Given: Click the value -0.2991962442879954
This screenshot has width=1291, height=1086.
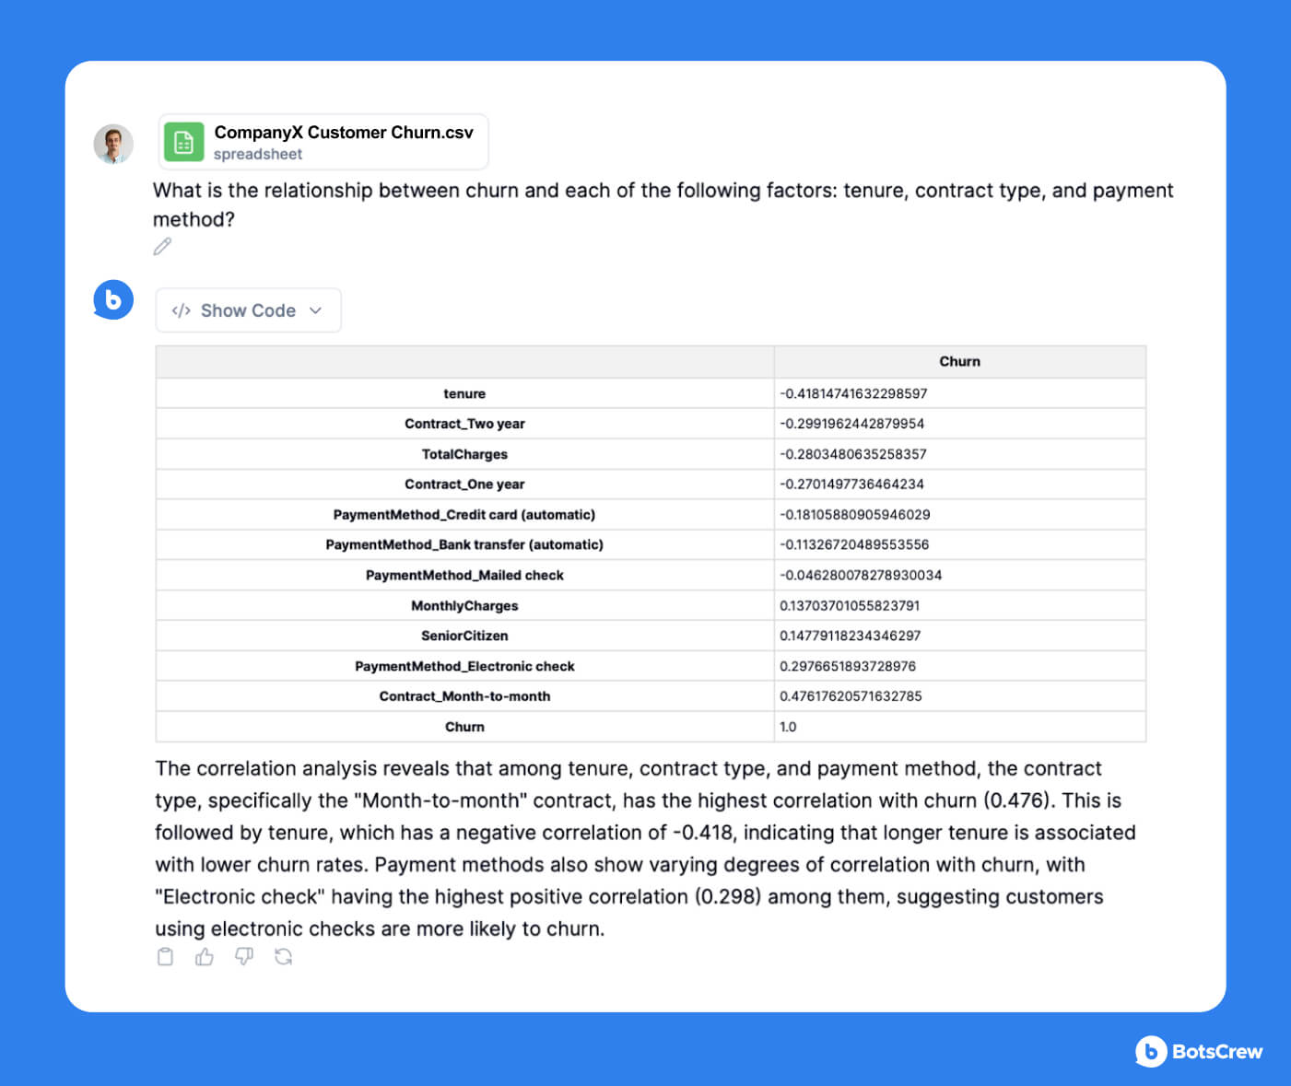Looking at the screenshot, I should (x=851, y=424).
